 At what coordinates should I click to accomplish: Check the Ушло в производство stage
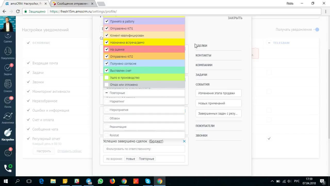[x=107, y=78]
